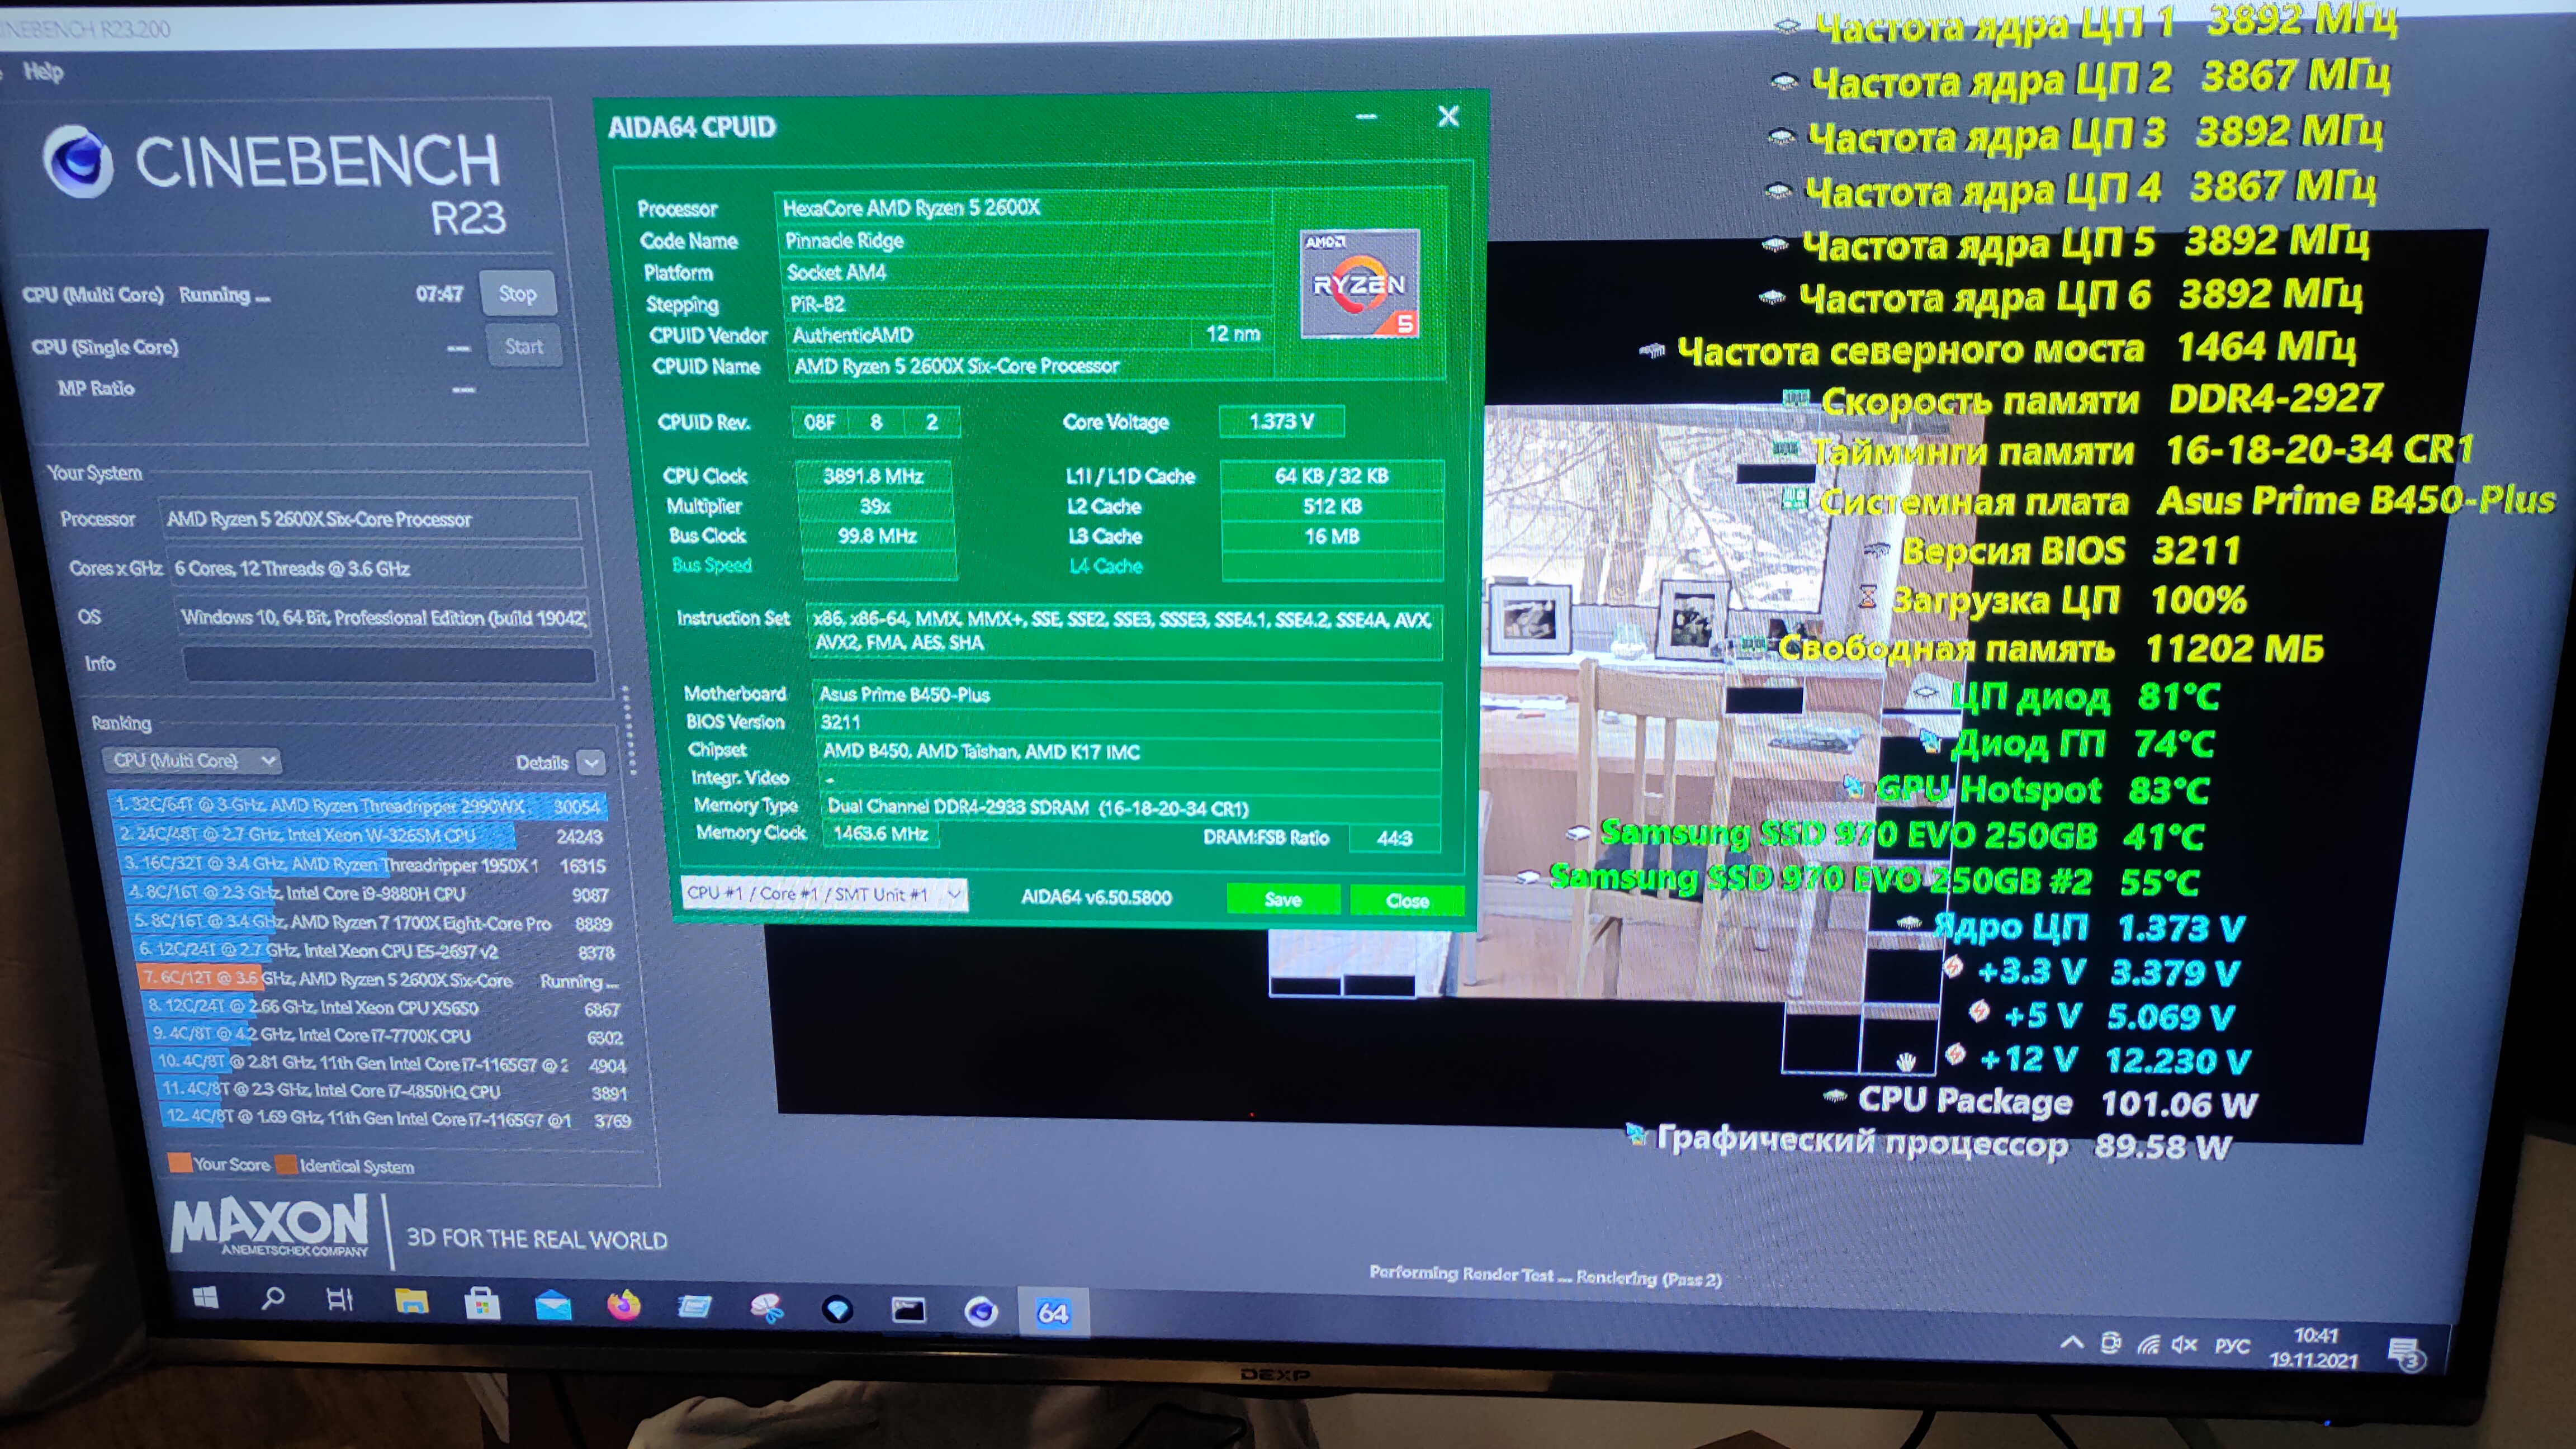The height and width of the screenshot is (1449, 2576).
Task: Switch the РУС input language indicator
Action: click(2232, 1346)
